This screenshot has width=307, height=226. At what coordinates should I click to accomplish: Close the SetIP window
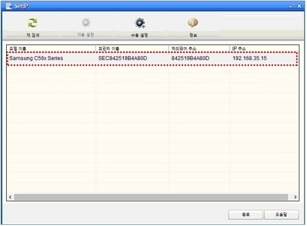coord(299,6)
